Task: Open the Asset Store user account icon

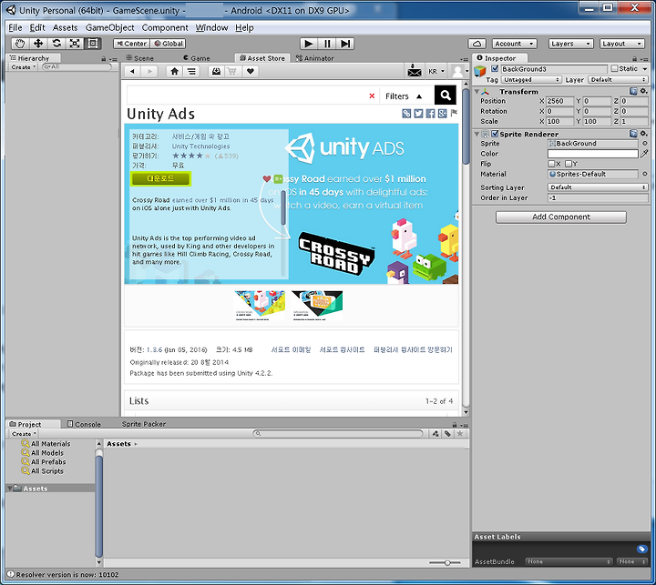Action: [x=457, y=72]
